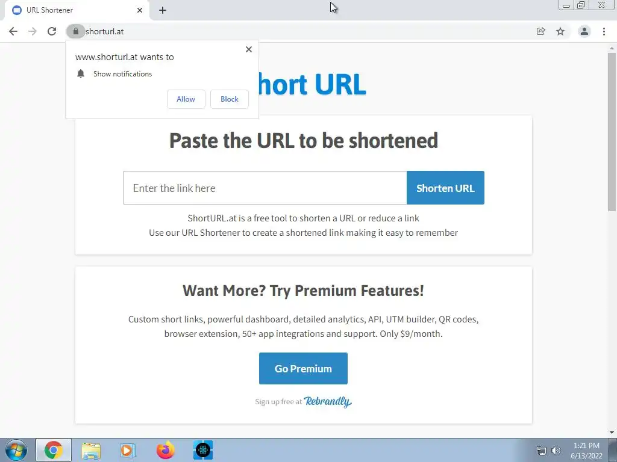Click the 'Paste the URL to be shortened' heading
Screen dimensions: 617x462
click(304, 141)
